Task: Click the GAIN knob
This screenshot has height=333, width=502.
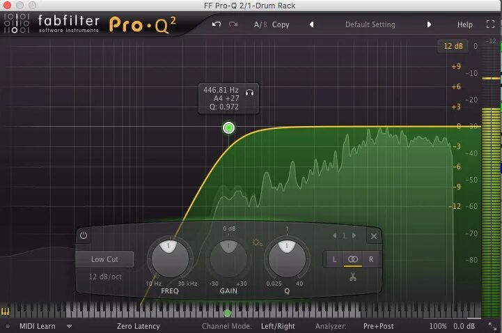Action: tap(228, 258)
